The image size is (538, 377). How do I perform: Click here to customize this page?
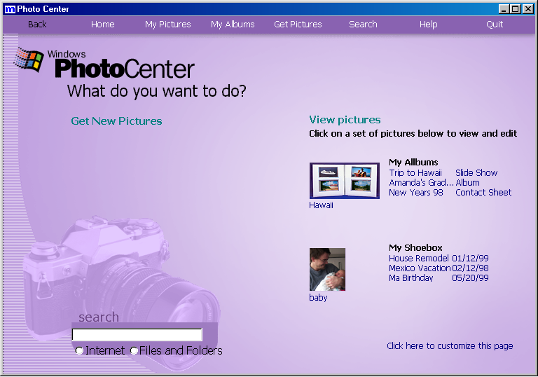(x=450, y=346)
